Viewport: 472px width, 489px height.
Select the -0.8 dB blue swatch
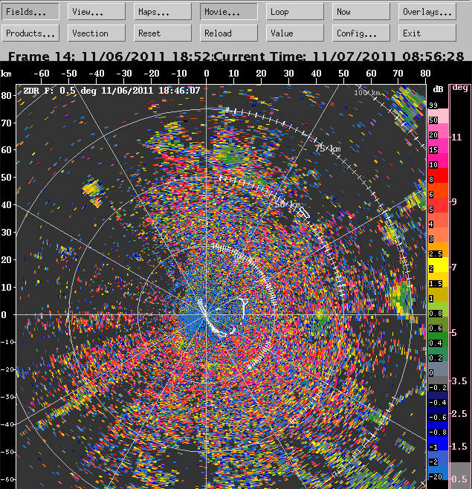click(438, 429)
